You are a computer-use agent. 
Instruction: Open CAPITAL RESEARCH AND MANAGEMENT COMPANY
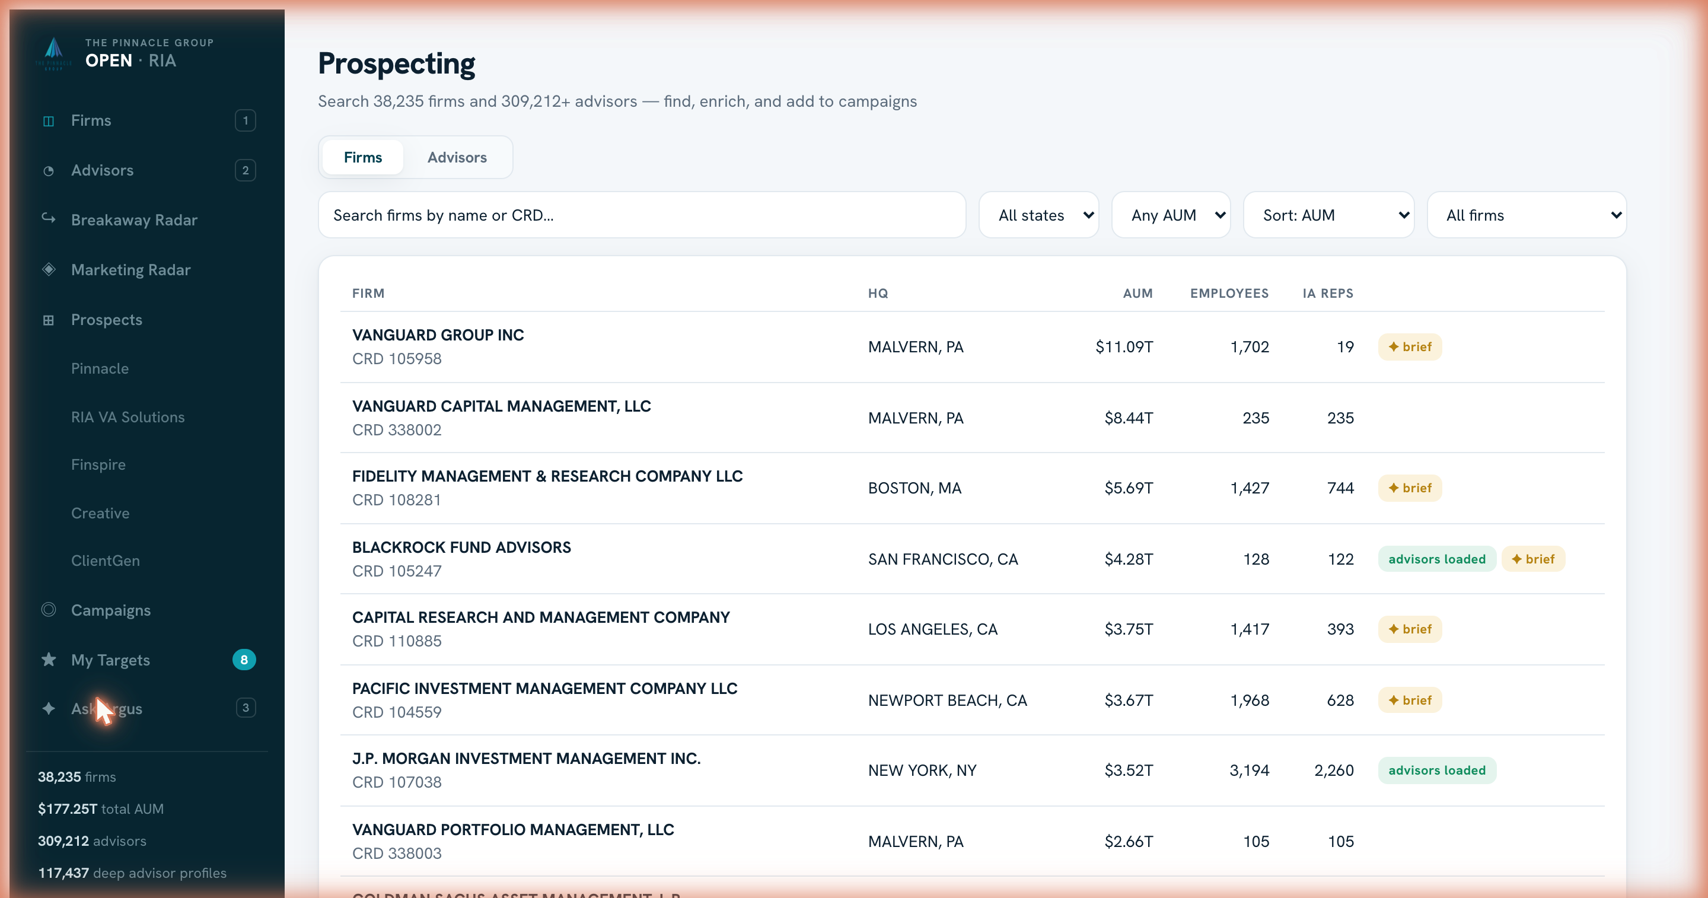(x=972, y=629)
